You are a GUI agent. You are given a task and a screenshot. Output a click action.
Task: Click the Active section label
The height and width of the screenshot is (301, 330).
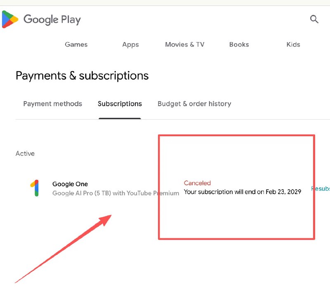25,153
